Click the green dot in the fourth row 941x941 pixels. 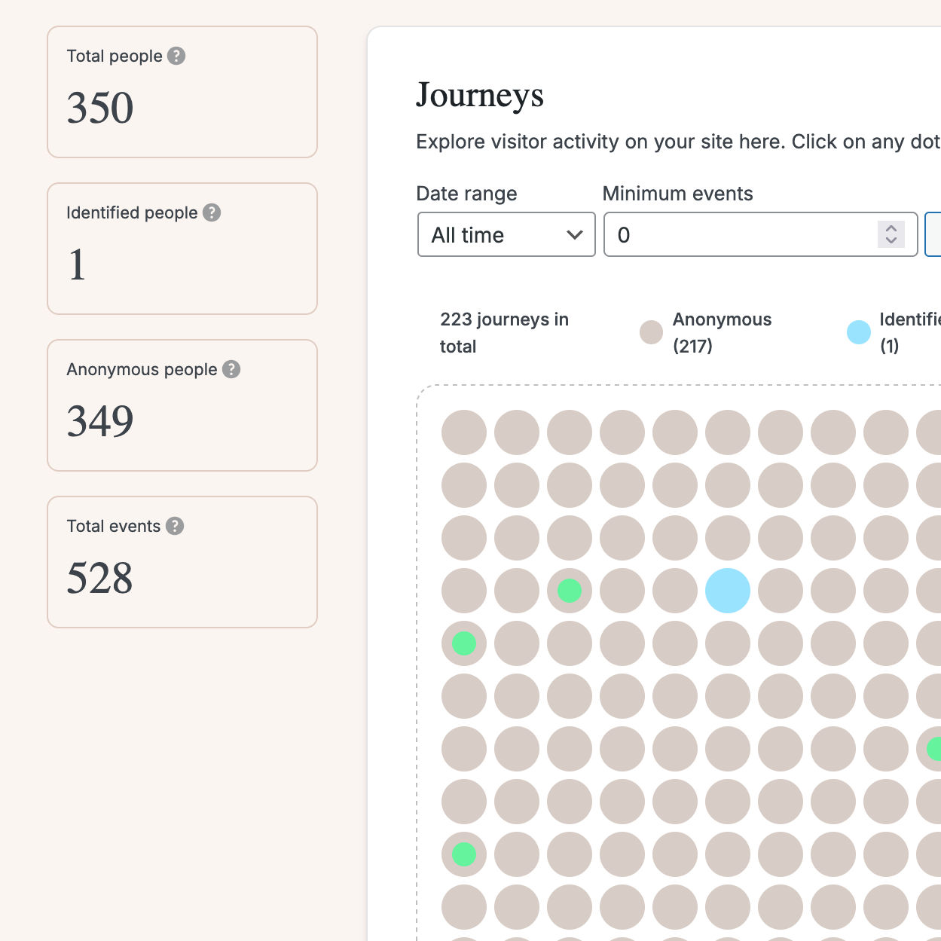pos(569,591)
